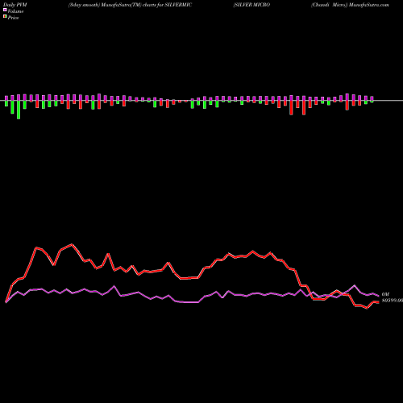Click the Price legend color swatch
Screen dimensions: 403x403
click(5, 17)
